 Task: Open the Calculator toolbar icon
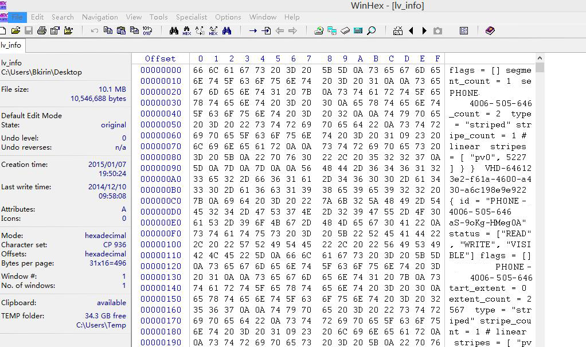(358, 30)
